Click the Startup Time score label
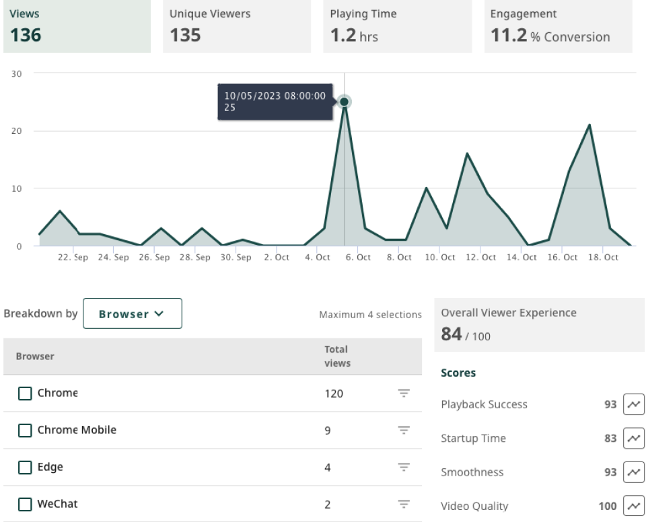Image resolution: width=646 pixels, height=522 pixels. (473, 439)
